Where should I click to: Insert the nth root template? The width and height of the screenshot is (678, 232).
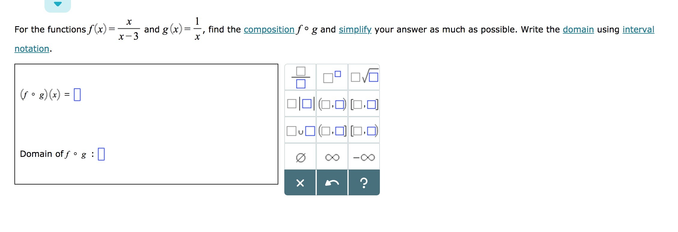pyautogui.click(x=364, y=78)
